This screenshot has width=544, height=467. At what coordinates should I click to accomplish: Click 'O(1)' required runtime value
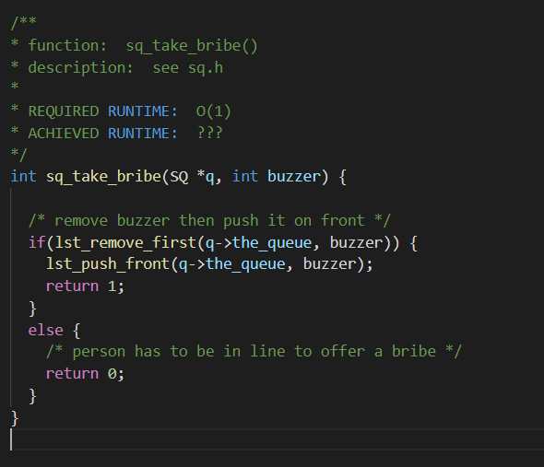[x=213, y=111]
